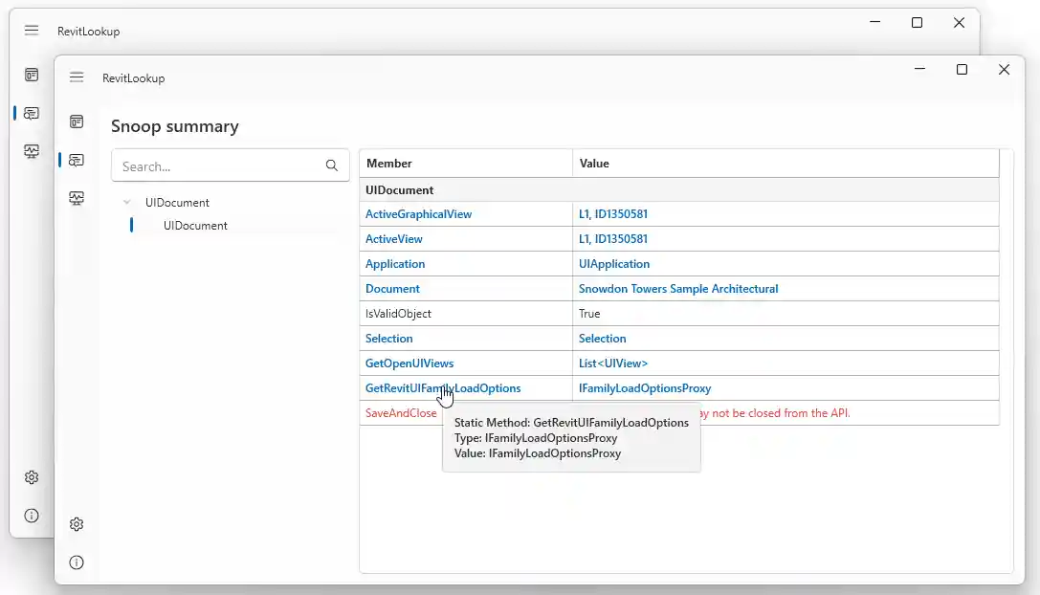Maximize the front RevitLookup window

pyautogui.click(x=962, y=70)
